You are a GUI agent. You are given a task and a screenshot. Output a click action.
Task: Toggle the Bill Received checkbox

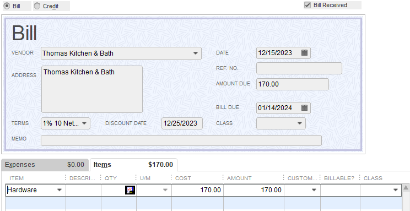(x=307, y=5)
